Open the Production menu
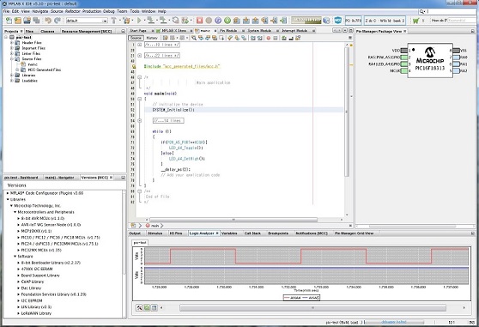 (92, 11)
